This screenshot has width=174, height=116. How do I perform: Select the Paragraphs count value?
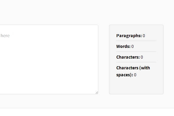[144, 36]
